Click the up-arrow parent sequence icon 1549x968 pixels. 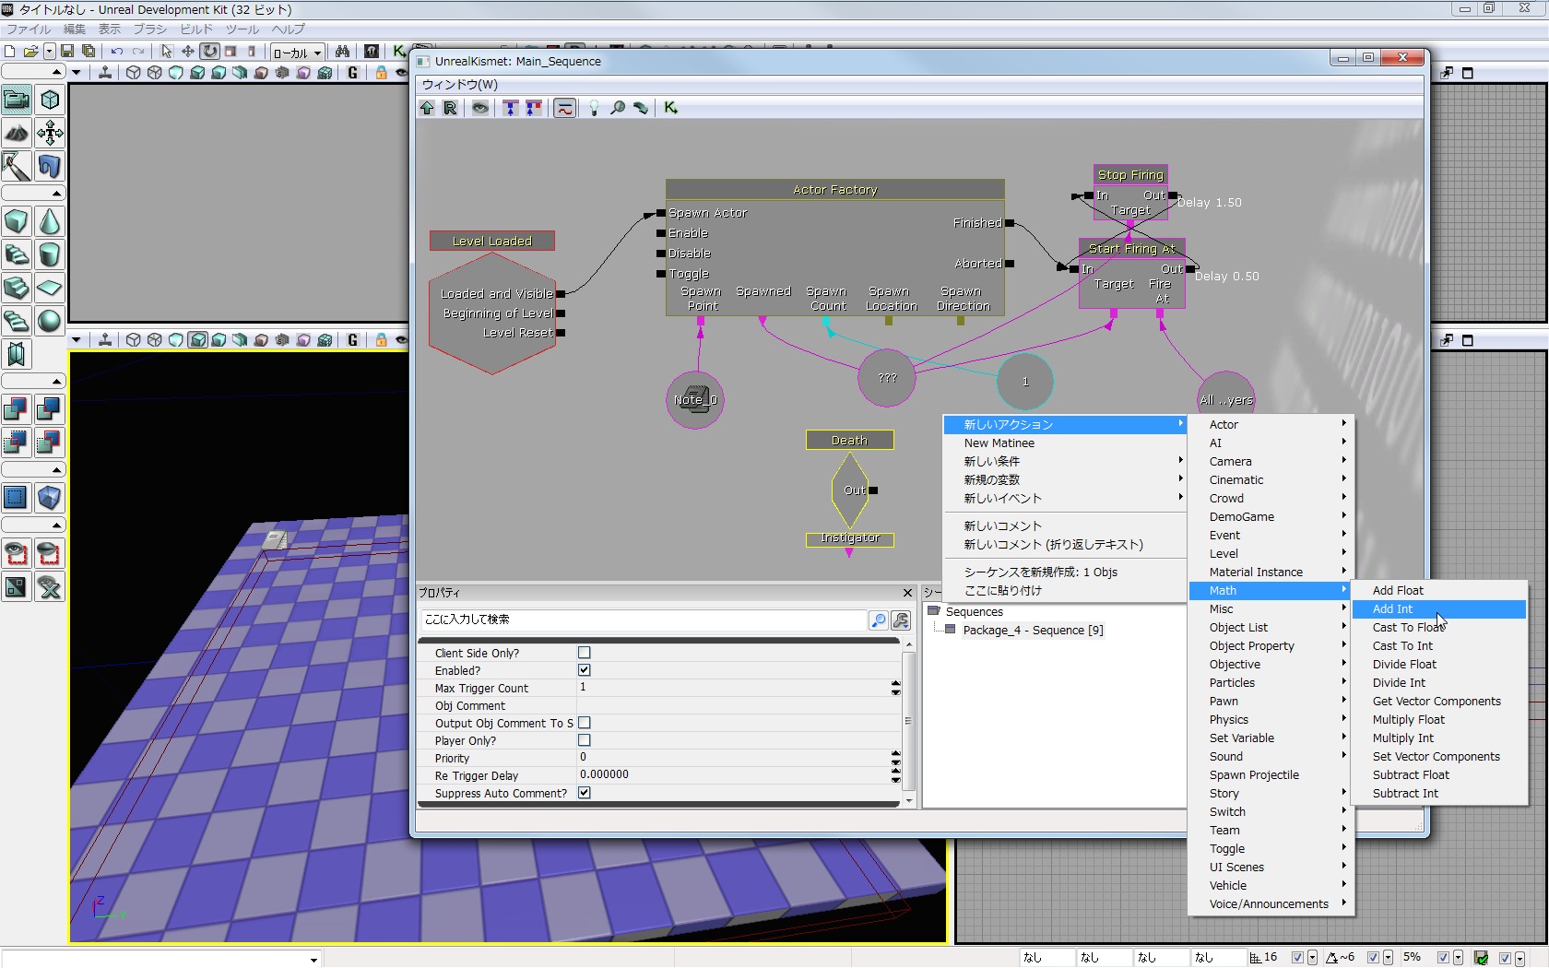coord(427,108)
